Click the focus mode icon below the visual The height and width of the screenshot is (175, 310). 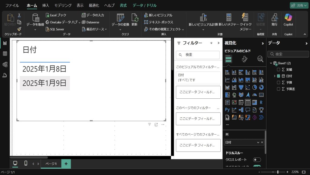(x=156, y=125)
